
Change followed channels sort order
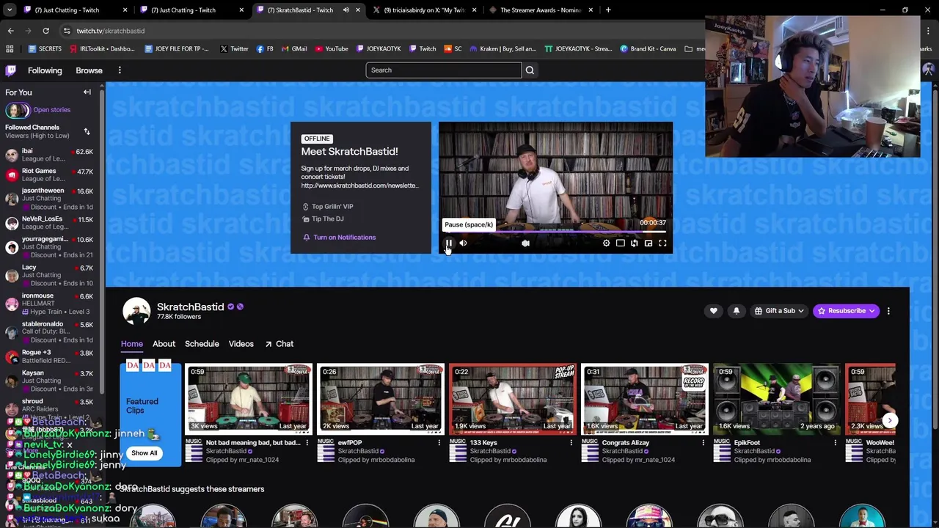(87, 131)
